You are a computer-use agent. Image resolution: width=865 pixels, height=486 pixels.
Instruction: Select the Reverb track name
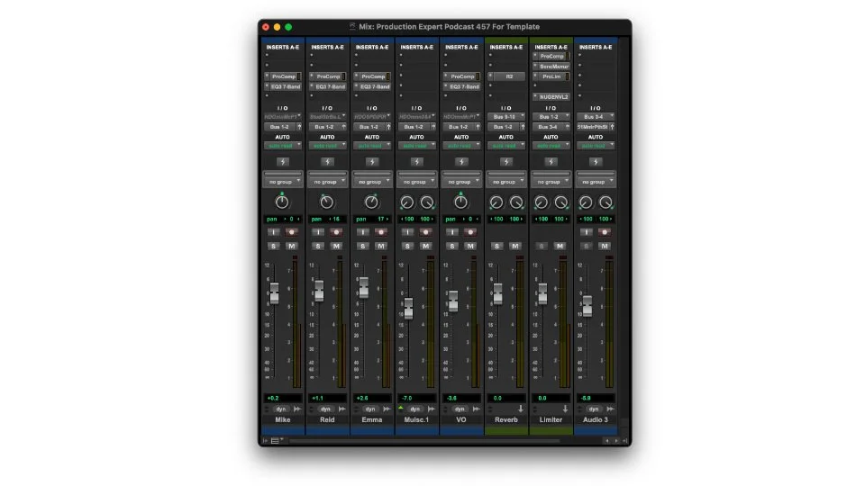click(x=505, y=420)
